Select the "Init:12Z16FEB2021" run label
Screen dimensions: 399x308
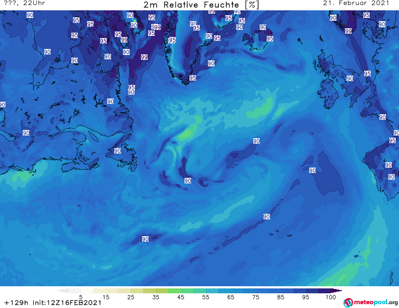(x=67, y=303)
